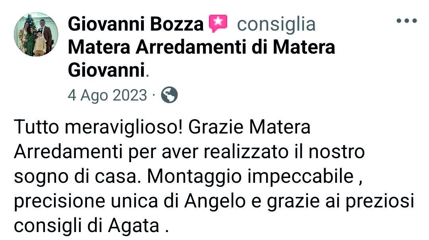Screen dimensions: 429x240
Task: Open the Matera Arredamenti di Matera page link
Action: pos(201,47)
